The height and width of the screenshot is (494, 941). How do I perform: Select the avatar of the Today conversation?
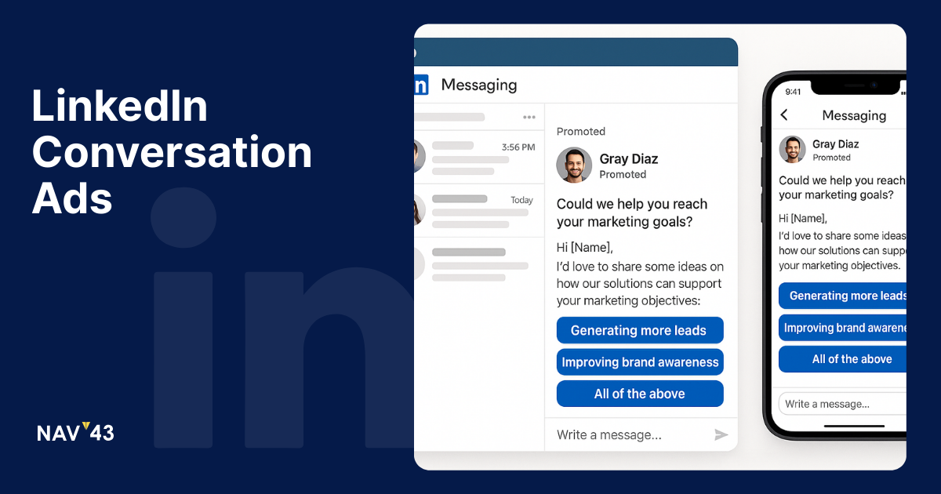coord(419,209)
